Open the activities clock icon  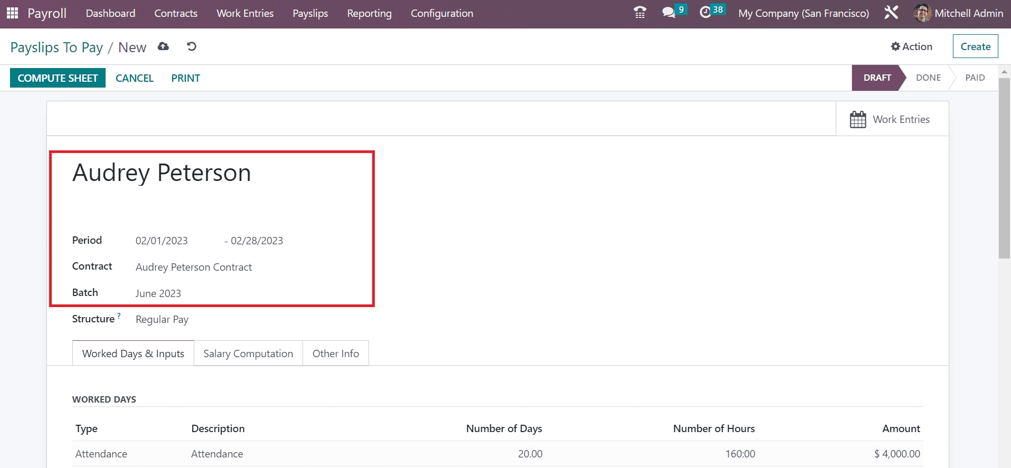click(x=705, y=13)
